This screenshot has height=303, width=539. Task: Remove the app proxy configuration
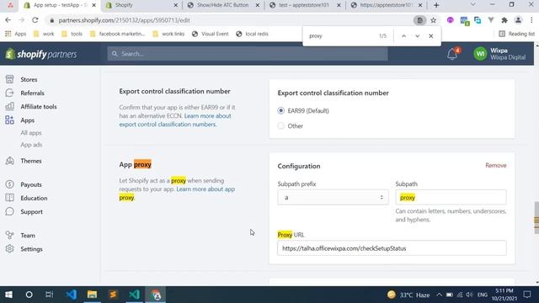pos(496,165)
